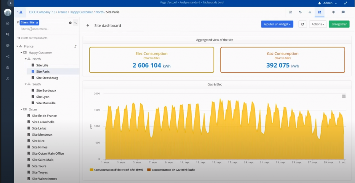This screenshot has width=355, height=183.
Task: Click the fullscreen expand arrows icon
Action: [x=346, y=3]
